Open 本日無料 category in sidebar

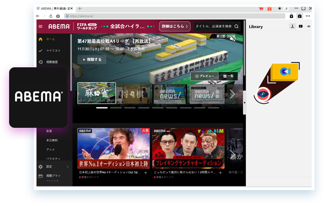coord(52,140)
